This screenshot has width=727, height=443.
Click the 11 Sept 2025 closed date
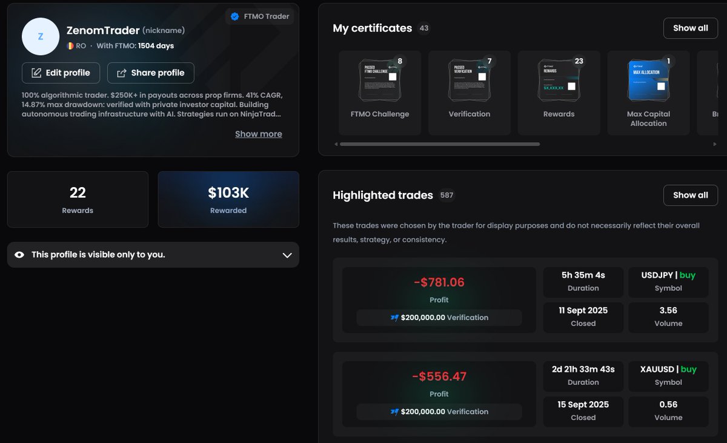coord(583,310)
